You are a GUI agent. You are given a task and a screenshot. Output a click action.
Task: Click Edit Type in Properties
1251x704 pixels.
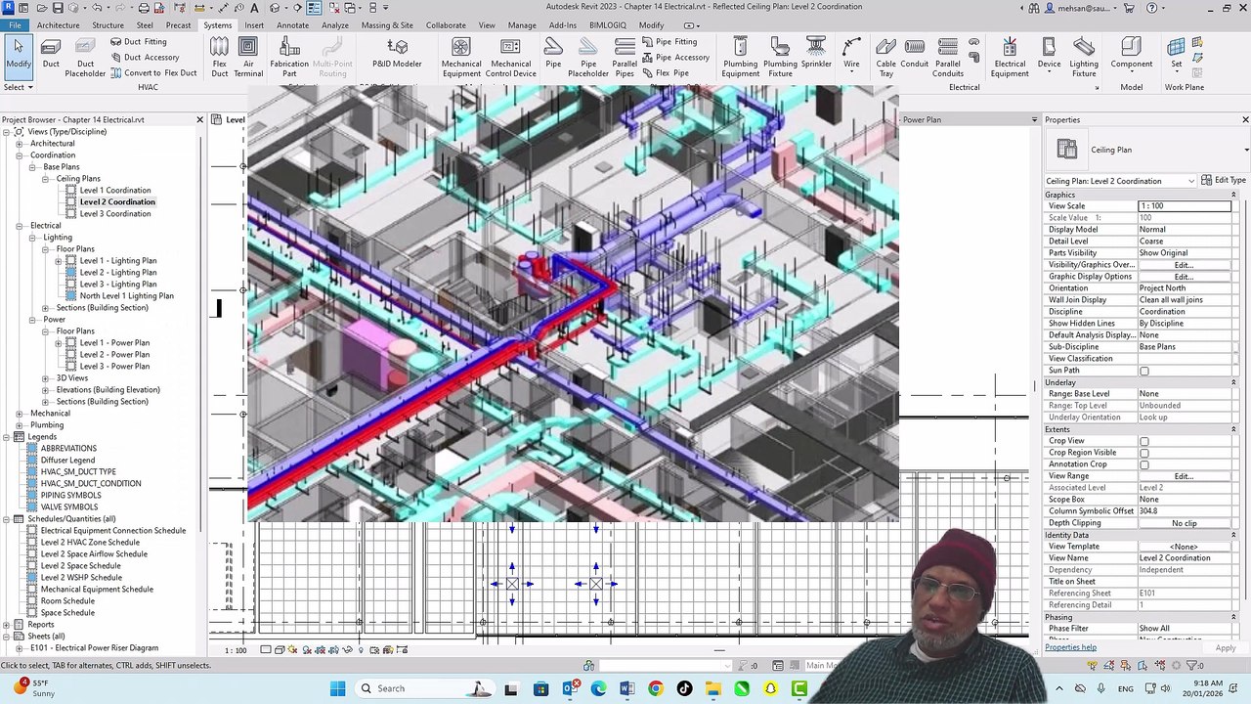[1224, 181]
